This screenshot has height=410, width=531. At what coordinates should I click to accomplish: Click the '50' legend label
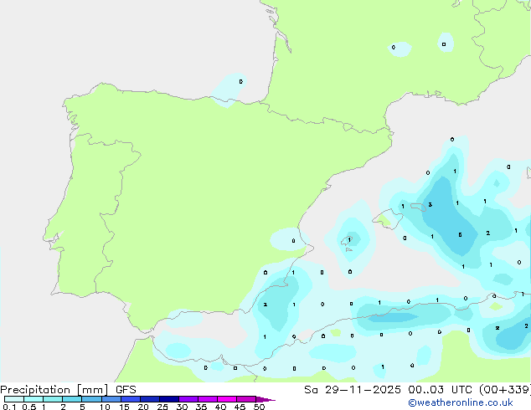coord(259,407)
